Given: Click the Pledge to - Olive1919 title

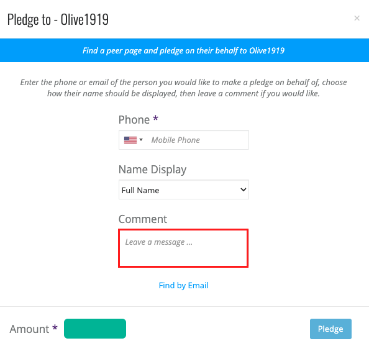Looking at the screenshot, I should [58, 19].
